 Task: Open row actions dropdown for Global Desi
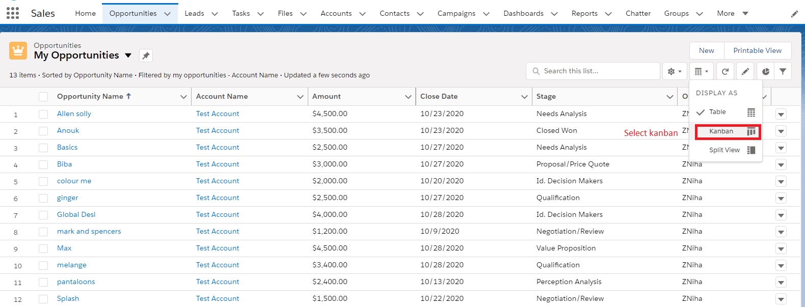(781, 215)
